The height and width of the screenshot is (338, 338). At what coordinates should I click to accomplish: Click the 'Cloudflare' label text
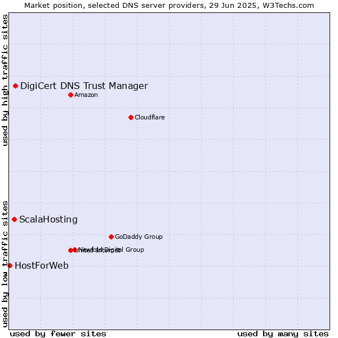coord(150,117)
